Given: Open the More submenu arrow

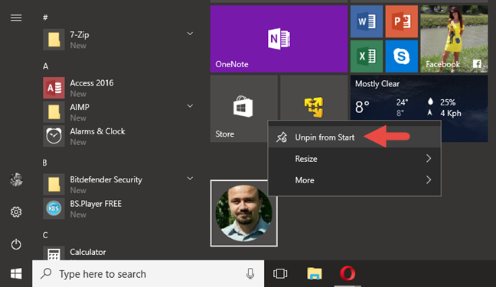Looking at the screenshot, I should [429, 180].
